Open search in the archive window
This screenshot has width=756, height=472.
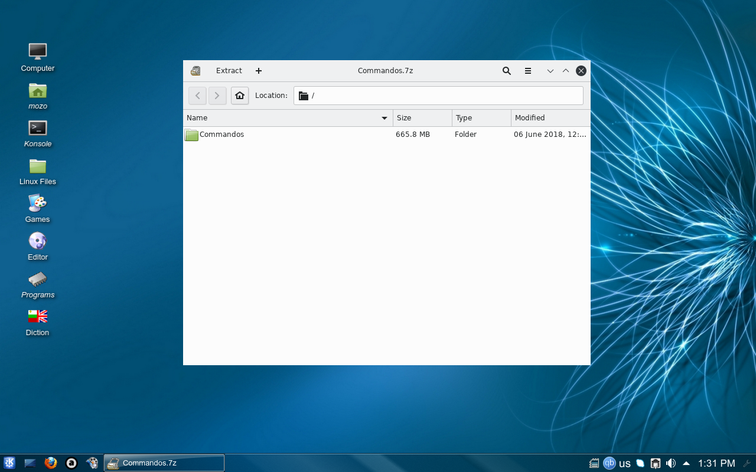tap(507, 71)
